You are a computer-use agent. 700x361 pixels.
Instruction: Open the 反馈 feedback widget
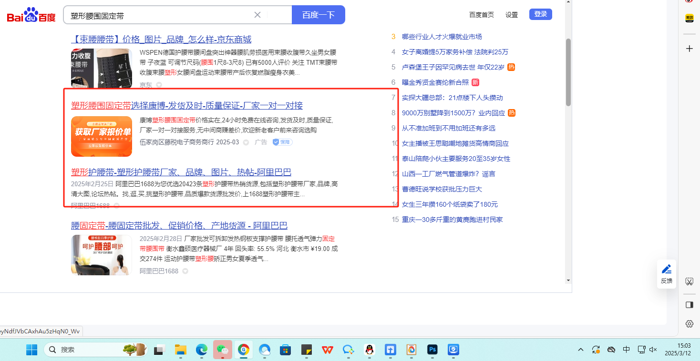667,273
